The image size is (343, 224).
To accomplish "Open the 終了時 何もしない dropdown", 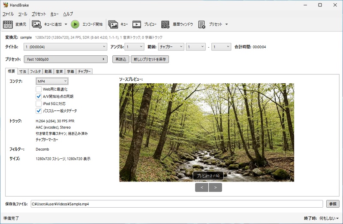I will click(x=329, y=218).
